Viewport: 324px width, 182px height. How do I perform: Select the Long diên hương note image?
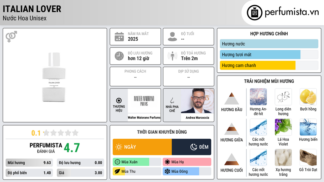(283, 97)
